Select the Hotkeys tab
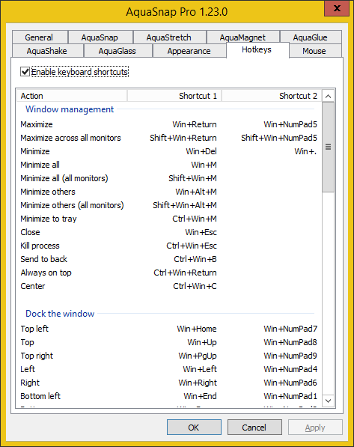The height and width of the screenshot is (447, 354). [x=257, y=50]
